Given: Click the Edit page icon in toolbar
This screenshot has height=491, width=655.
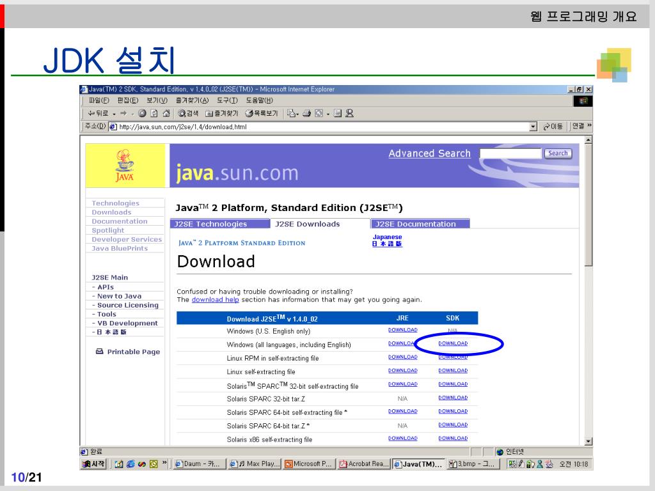Looking at the screenshot, I should 319,114.
